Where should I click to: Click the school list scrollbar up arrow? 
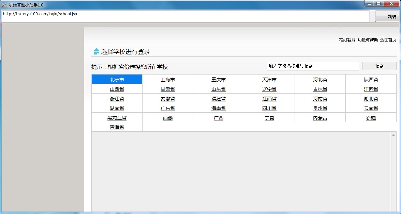coord(394,135)
